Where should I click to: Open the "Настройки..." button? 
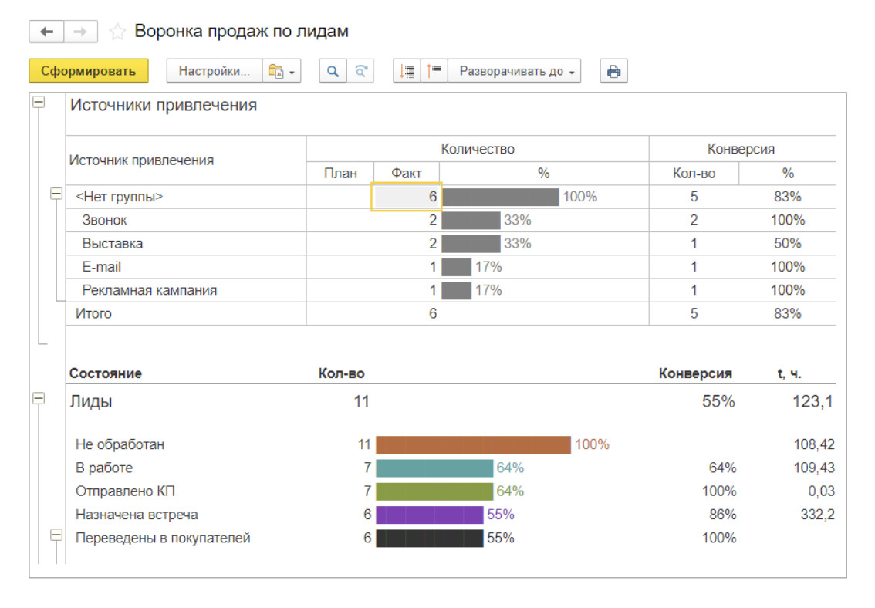(x=215, y=72)
